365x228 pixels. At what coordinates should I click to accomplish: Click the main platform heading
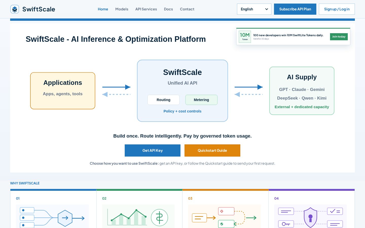pyautogui.click(x=116, y=39)
